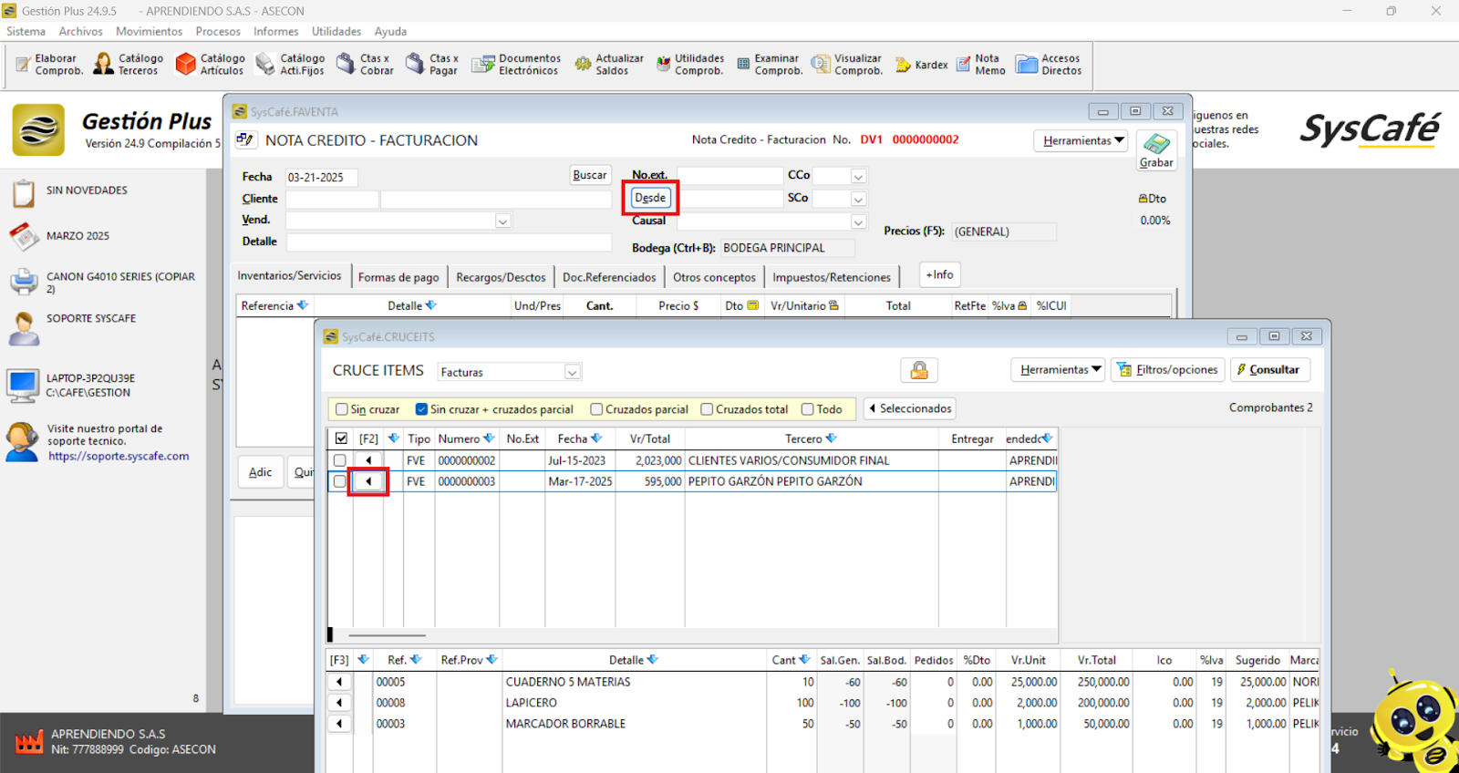Open the Causal dropdown list
1459x773 pixels.
(x=858, y=222)
